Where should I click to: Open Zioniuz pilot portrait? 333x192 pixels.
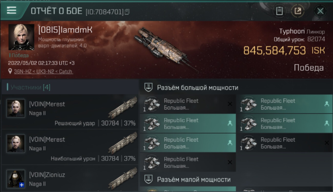pyautogui.click(x=16, y=179)
